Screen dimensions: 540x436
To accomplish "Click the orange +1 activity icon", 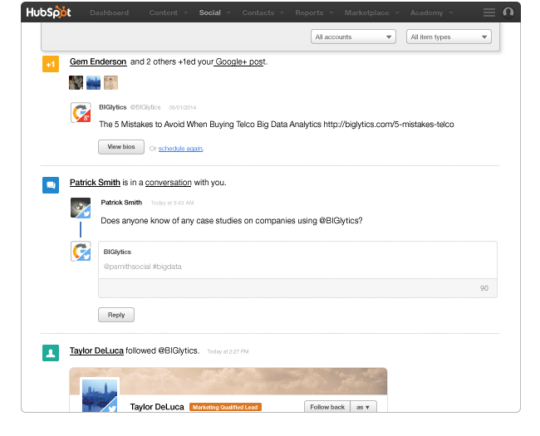I will click(x=51, y=64).
